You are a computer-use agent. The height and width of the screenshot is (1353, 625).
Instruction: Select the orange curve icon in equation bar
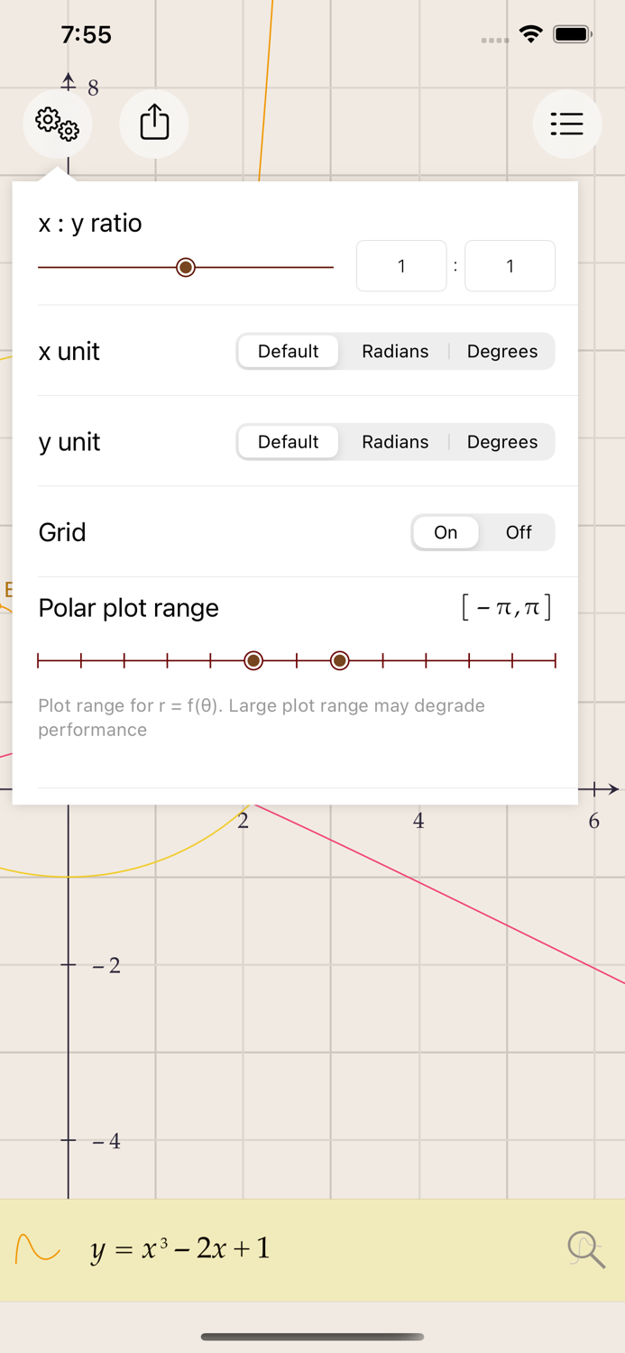[38, 1249]
